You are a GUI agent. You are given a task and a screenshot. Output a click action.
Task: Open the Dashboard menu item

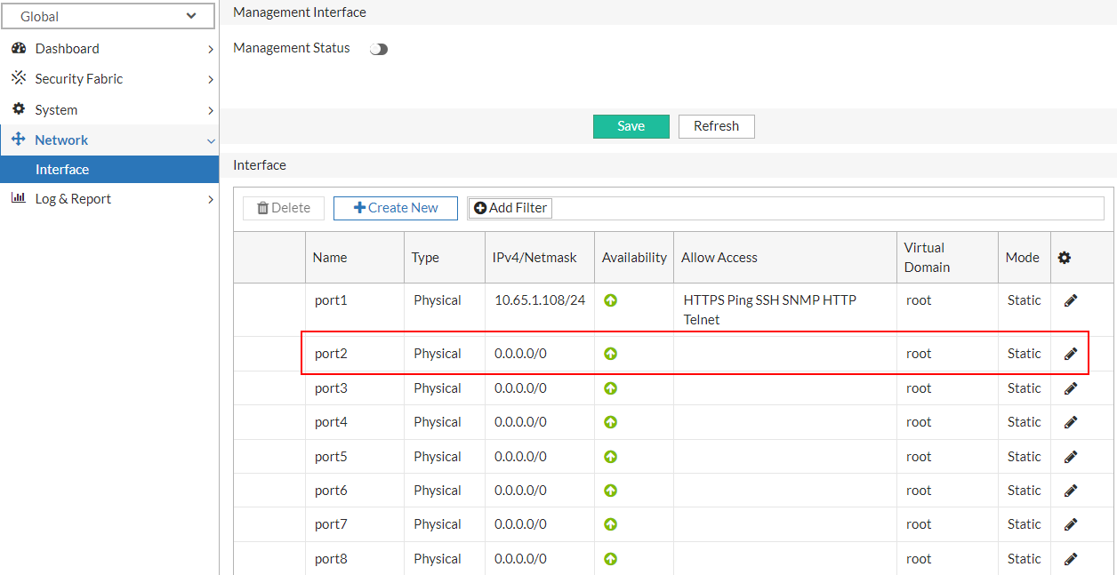[x=68, y=48]
